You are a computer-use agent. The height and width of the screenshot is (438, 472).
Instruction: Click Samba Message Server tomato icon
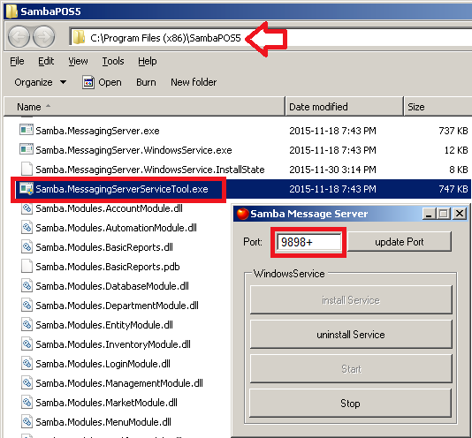[x=242, y=214]
